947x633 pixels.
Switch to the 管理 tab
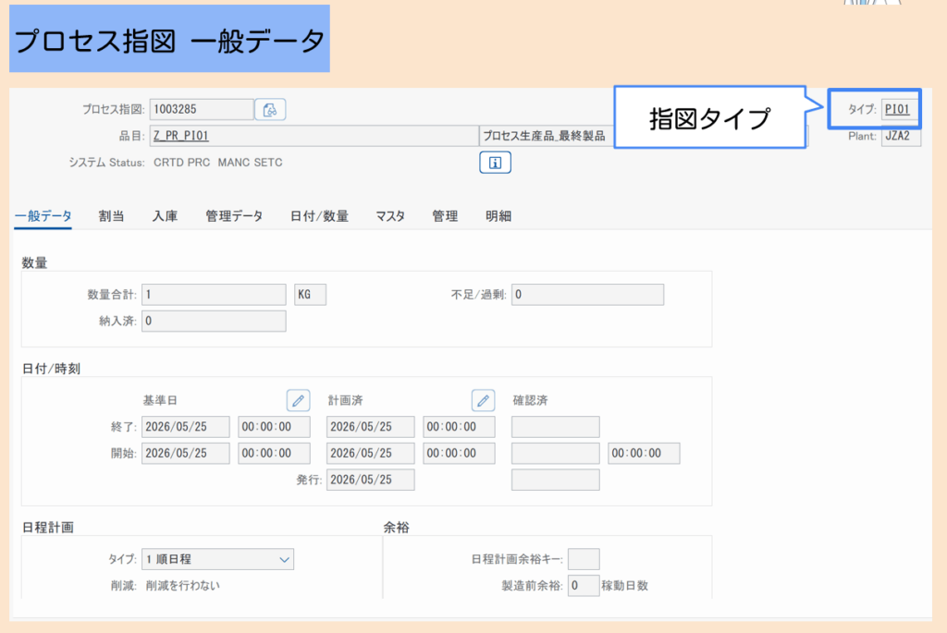445,216
